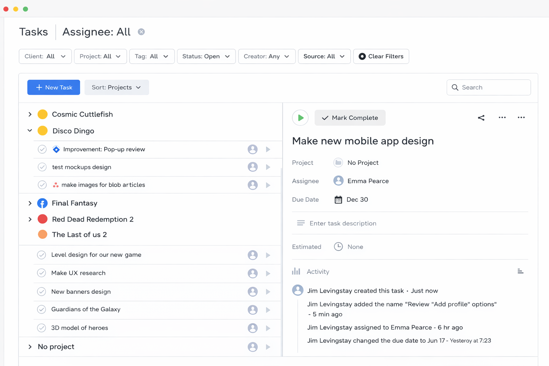Click the Activity sort icon

(520, 272)
